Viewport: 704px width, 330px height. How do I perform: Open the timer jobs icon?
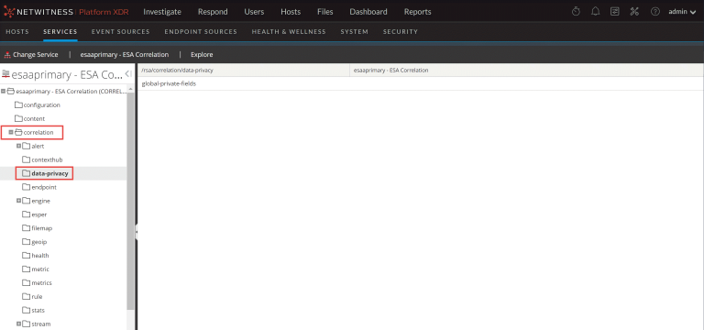pos(576,12)
